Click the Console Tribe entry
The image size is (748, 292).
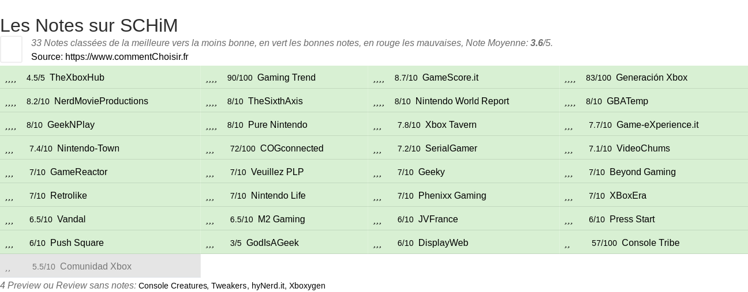click(650, 243)
